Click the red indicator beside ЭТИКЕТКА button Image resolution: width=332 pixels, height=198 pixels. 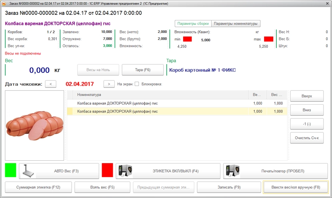point(108,170)
